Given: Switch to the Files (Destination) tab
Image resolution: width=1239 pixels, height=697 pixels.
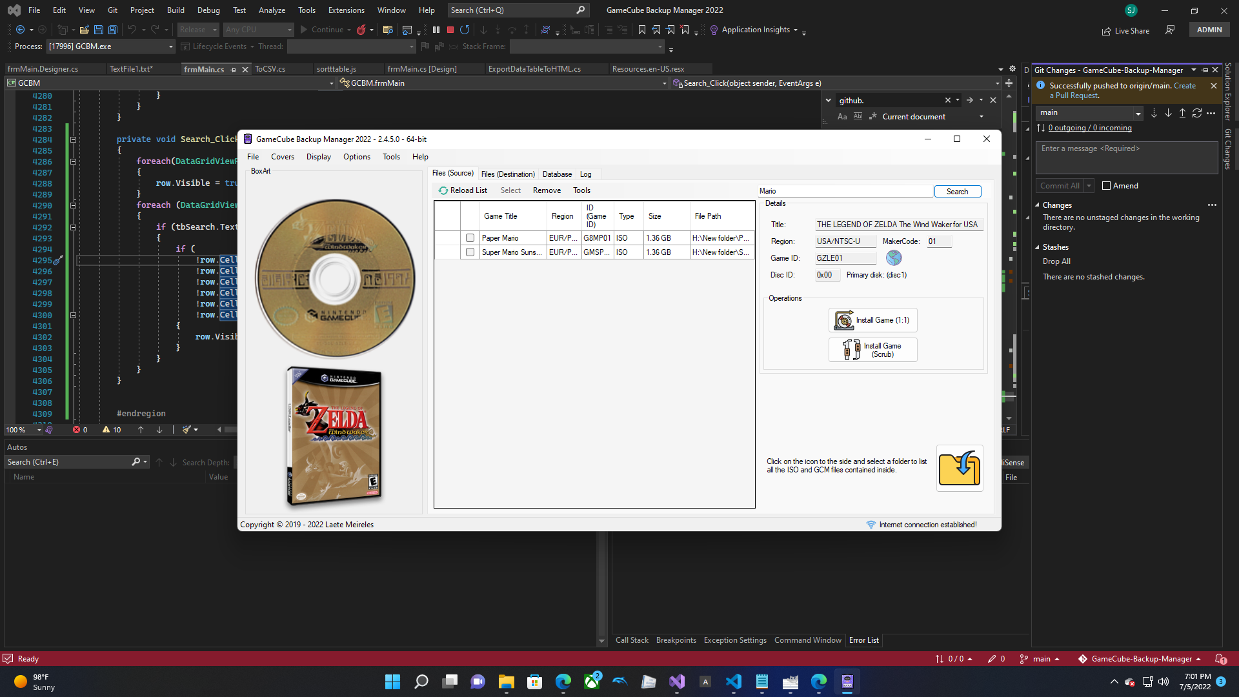Looking at the screenshot, I should tap(508, 174).
